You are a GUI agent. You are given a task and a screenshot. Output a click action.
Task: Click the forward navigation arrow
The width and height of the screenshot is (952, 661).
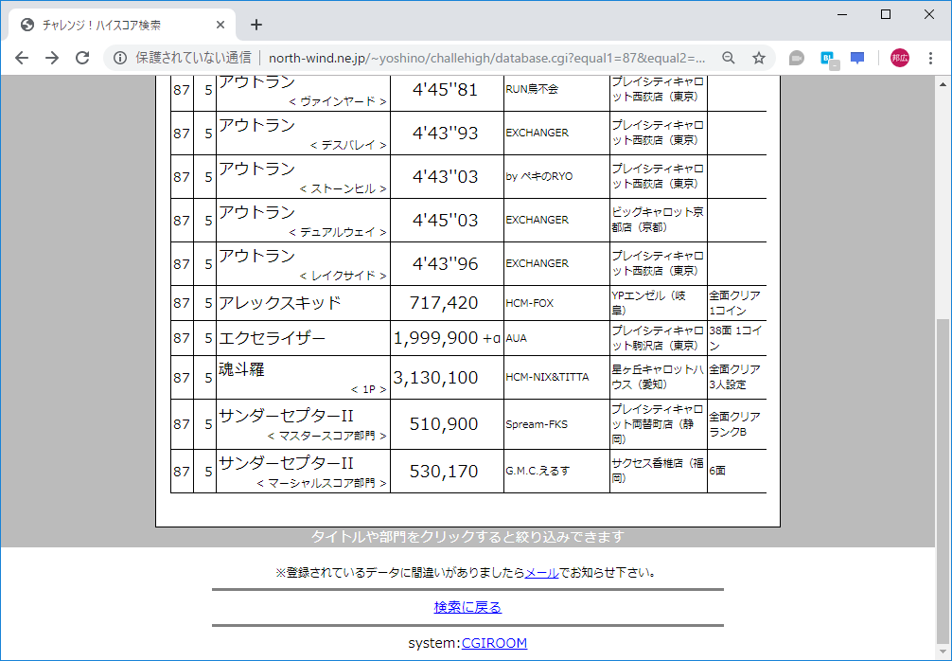tap(52, 58)
